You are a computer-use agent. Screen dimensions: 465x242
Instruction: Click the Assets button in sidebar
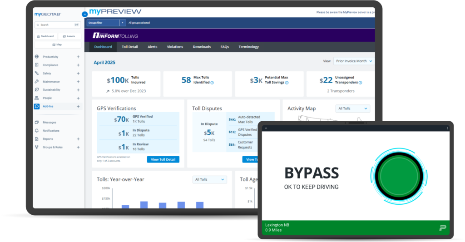[x=69, y=36]
